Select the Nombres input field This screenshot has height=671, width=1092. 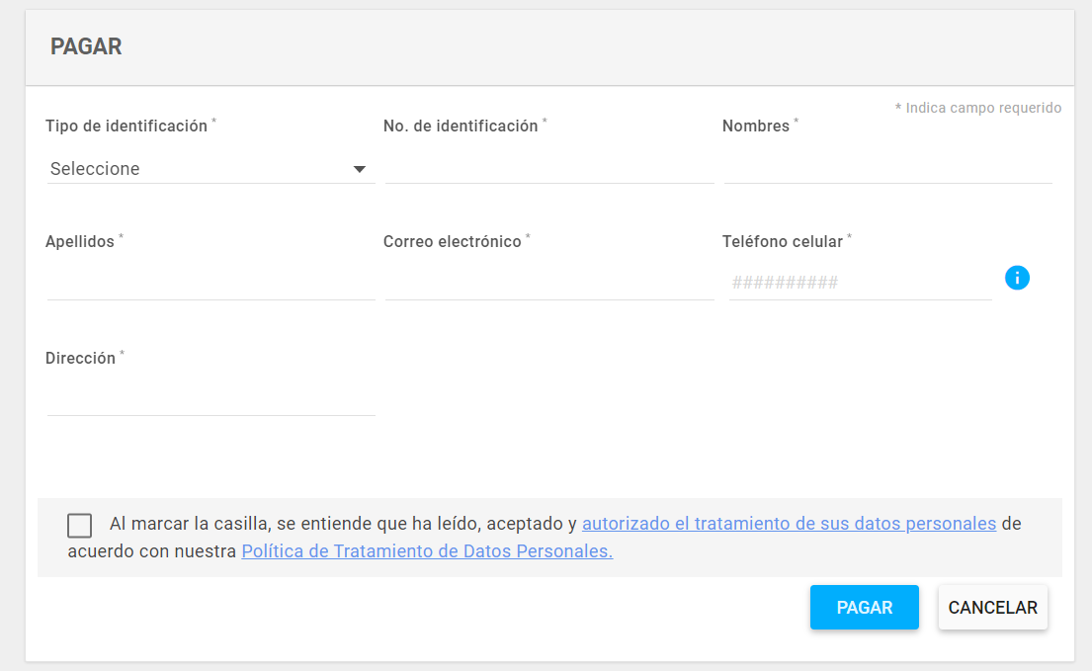pyautogui.click(x=887, y=171)
